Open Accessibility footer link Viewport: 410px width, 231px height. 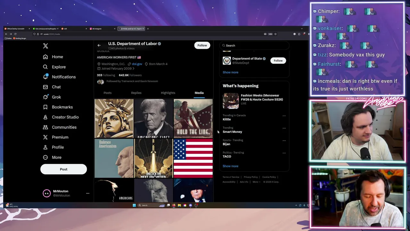click(x=229, y=182)
